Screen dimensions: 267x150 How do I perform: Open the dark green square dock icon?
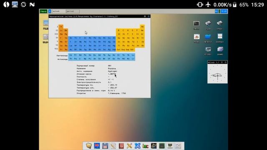162,146
